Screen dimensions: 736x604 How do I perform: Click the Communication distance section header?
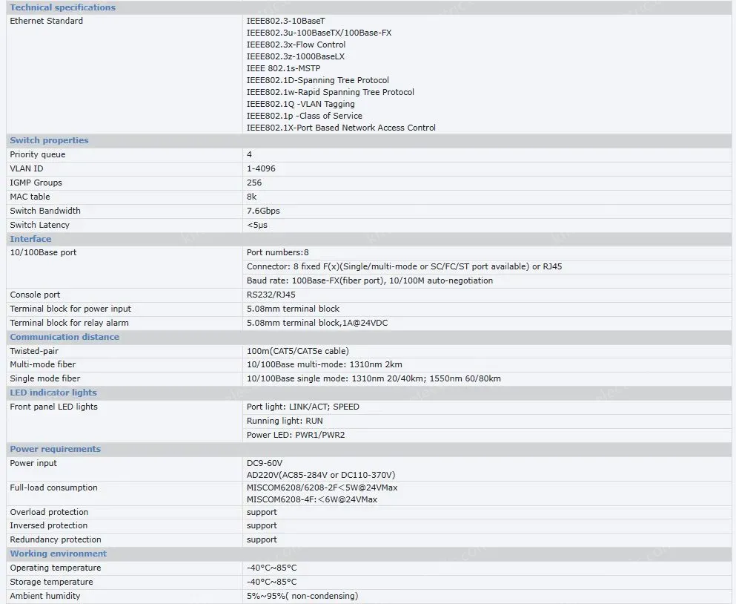(x=64, y=337)
